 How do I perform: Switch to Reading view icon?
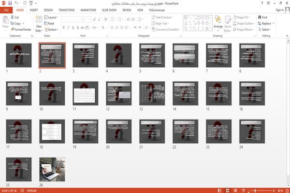click(235, 191)
